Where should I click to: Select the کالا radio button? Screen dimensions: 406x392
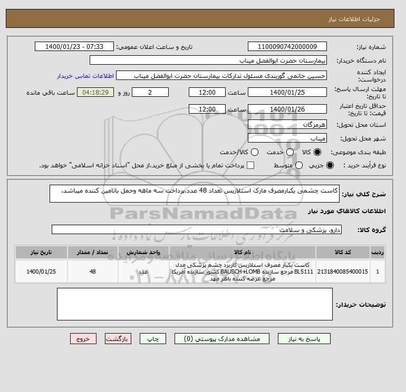pyautogui.click(x=317, y=152)
